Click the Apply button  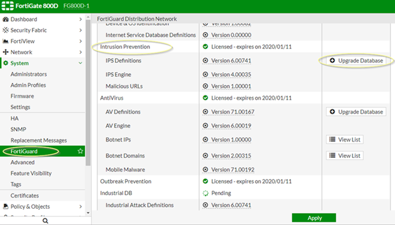click(314, 218)
